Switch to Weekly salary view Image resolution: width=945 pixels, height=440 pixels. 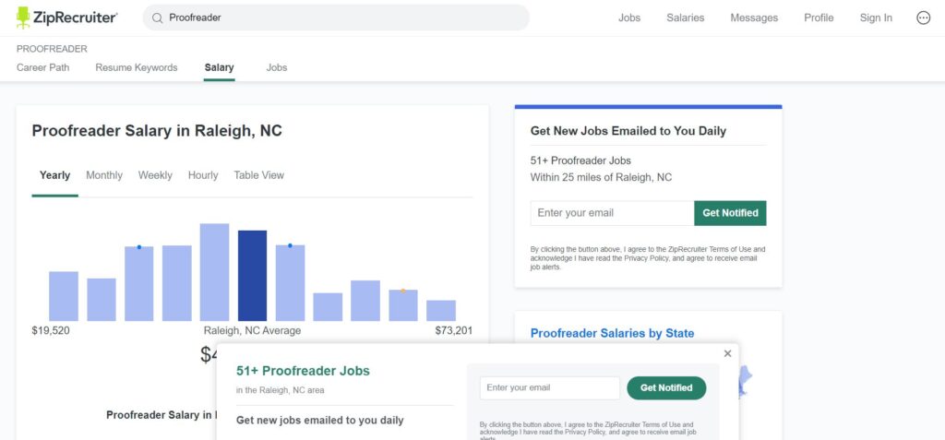[155, 175]
